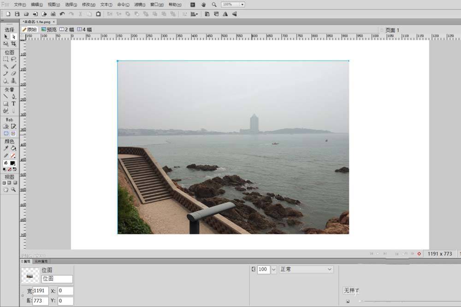The width and height of the screenshot is (461, 307).
Task: Expand the 正常 blend mode dropdown
Action: [x=329, y=269]
